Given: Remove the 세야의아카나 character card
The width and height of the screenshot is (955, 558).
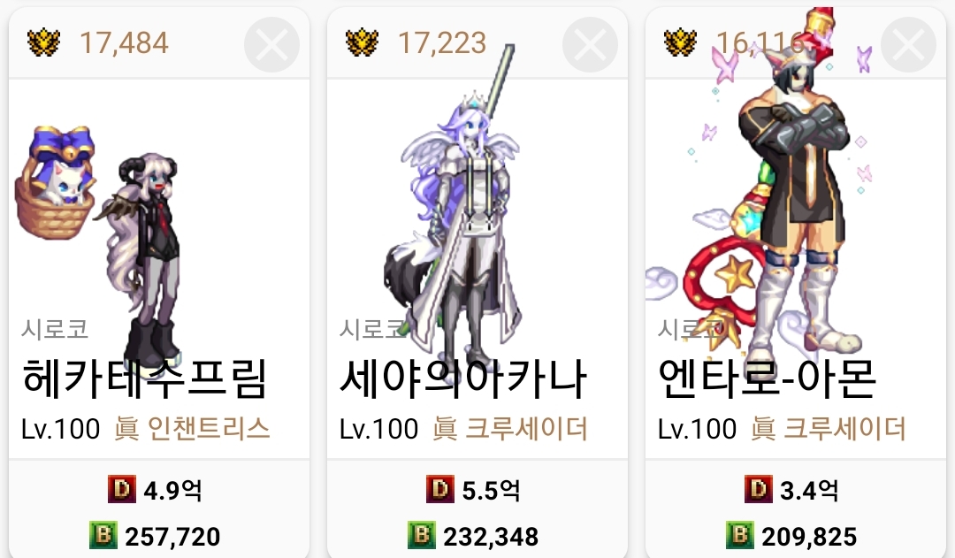Looking at the screenshot, I should (x=590, y=44).
